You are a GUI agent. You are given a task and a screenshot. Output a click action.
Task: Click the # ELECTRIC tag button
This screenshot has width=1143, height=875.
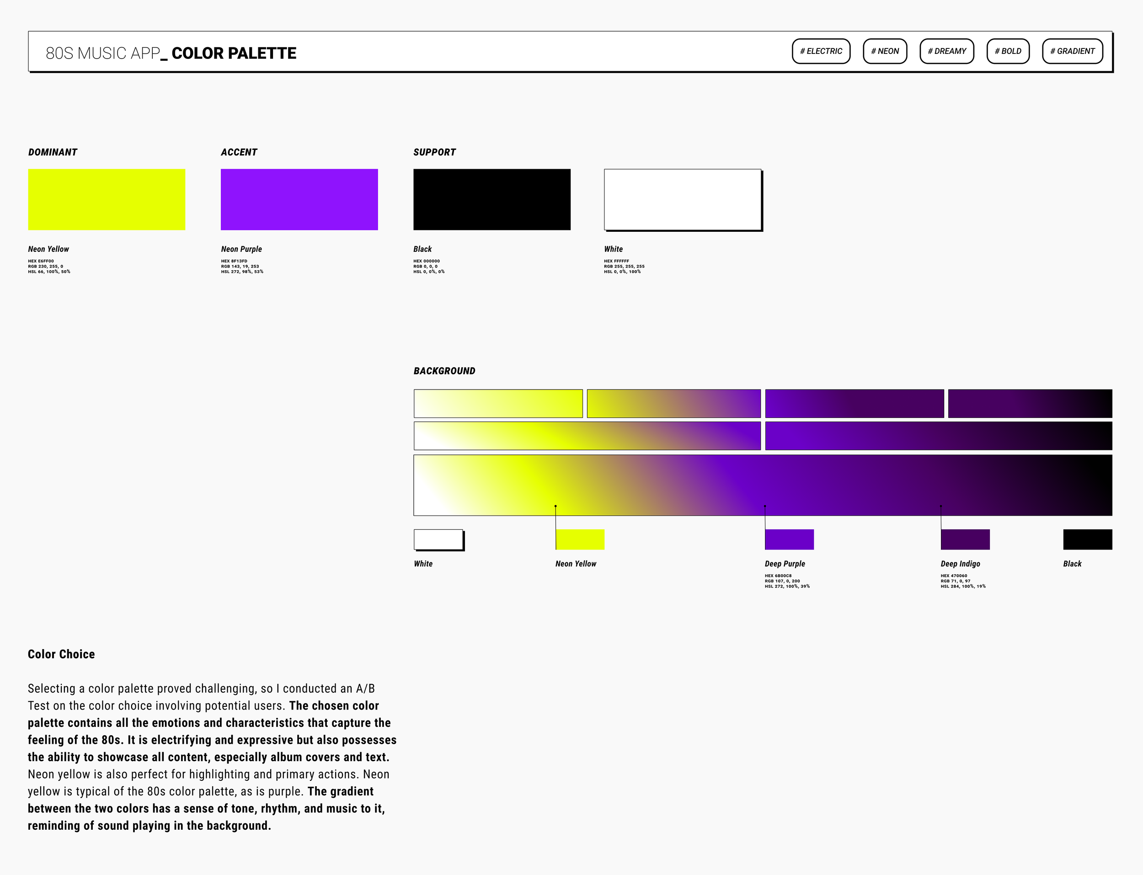pyautogui.click(x=821, y=51)
